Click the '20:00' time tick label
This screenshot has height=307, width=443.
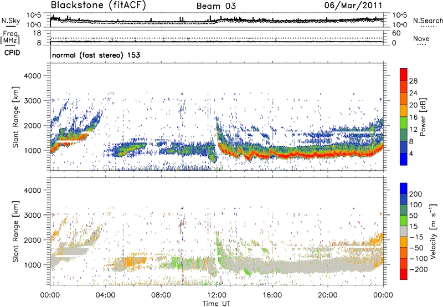coord(327,295)
